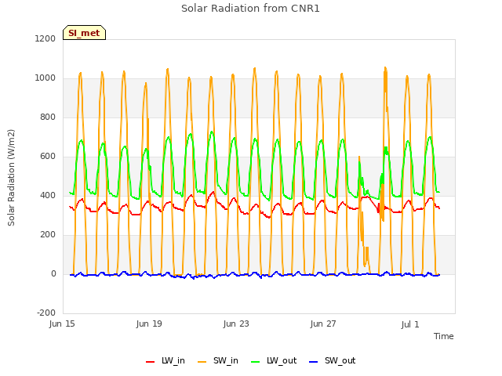Click the 200 y-axis tick label
Viewport: 502px width, 376px height.
click(48, 235)
